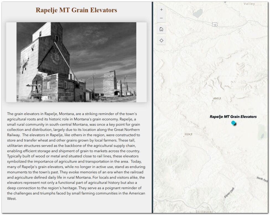This screenshot has height=216, width=271.
Task: Click the lake near map top
Action: point(198,13)
